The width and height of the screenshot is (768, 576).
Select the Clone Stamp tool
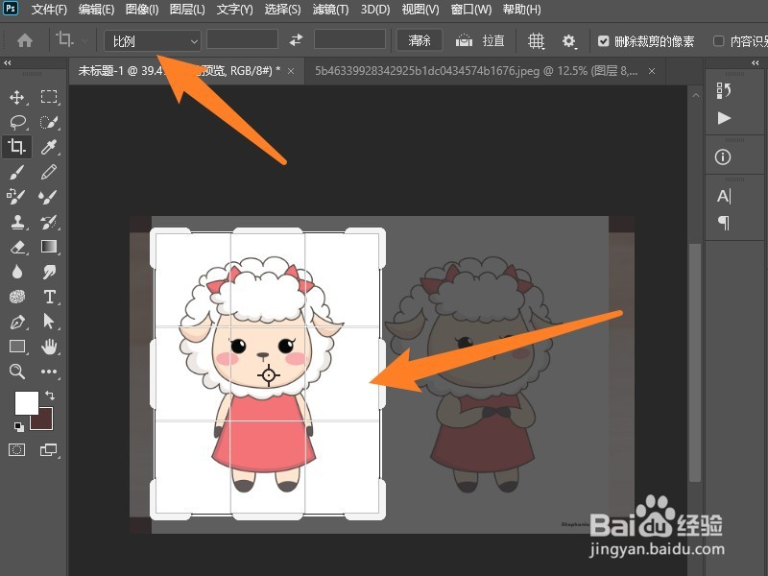click(17, 222)
